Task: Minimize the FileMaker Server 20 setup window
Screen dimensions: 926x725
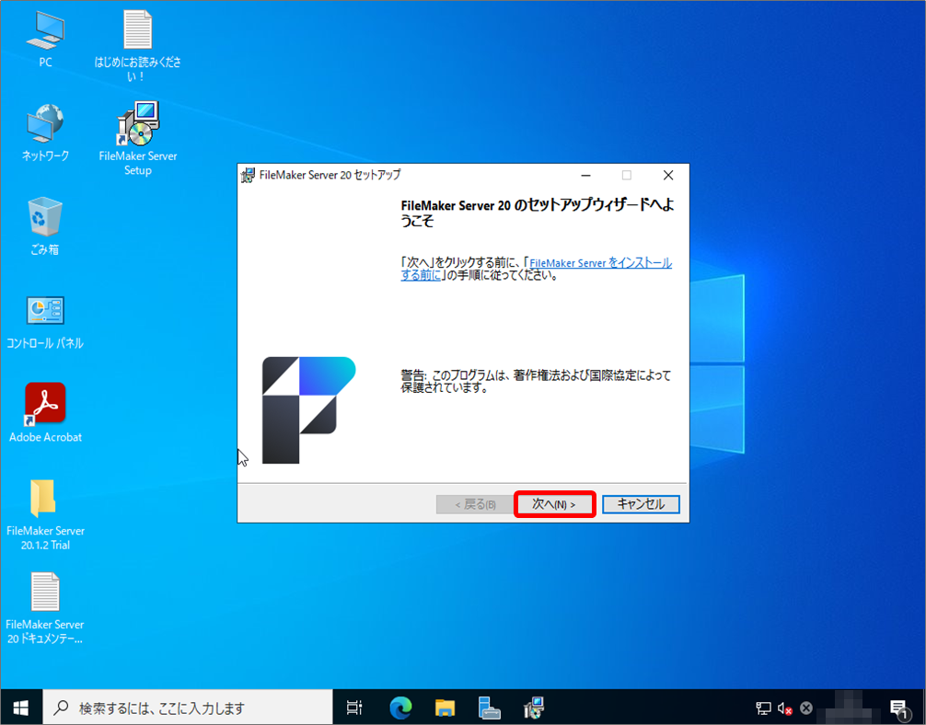Action: [585, 176]
